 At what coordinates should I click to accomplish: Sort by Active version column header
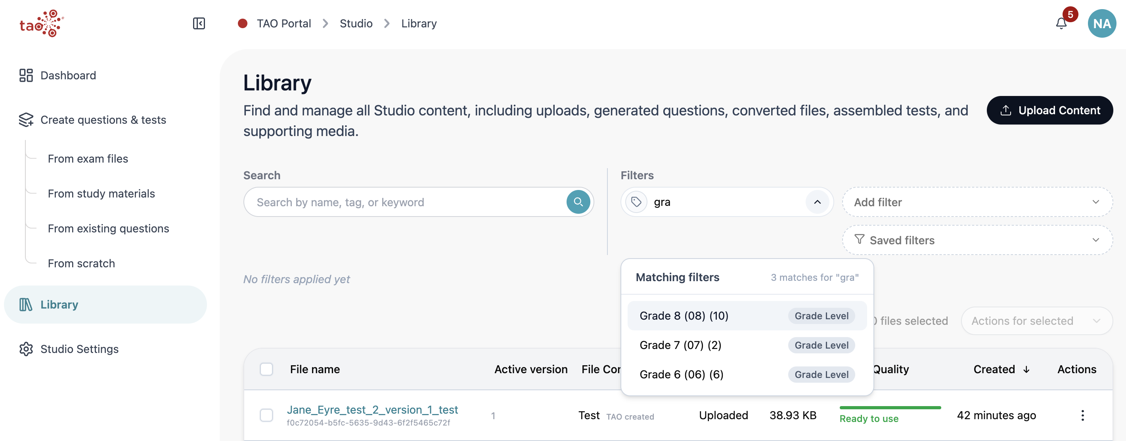pos(530,369)
